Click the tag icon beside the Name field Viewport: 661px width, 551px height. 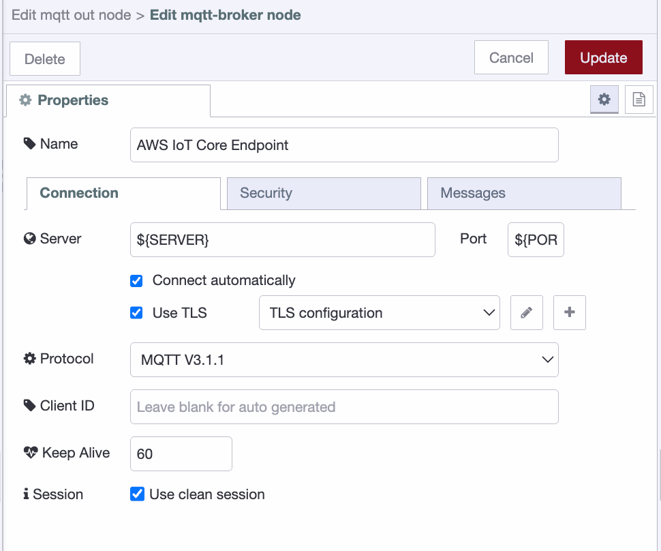coord(28,143)
